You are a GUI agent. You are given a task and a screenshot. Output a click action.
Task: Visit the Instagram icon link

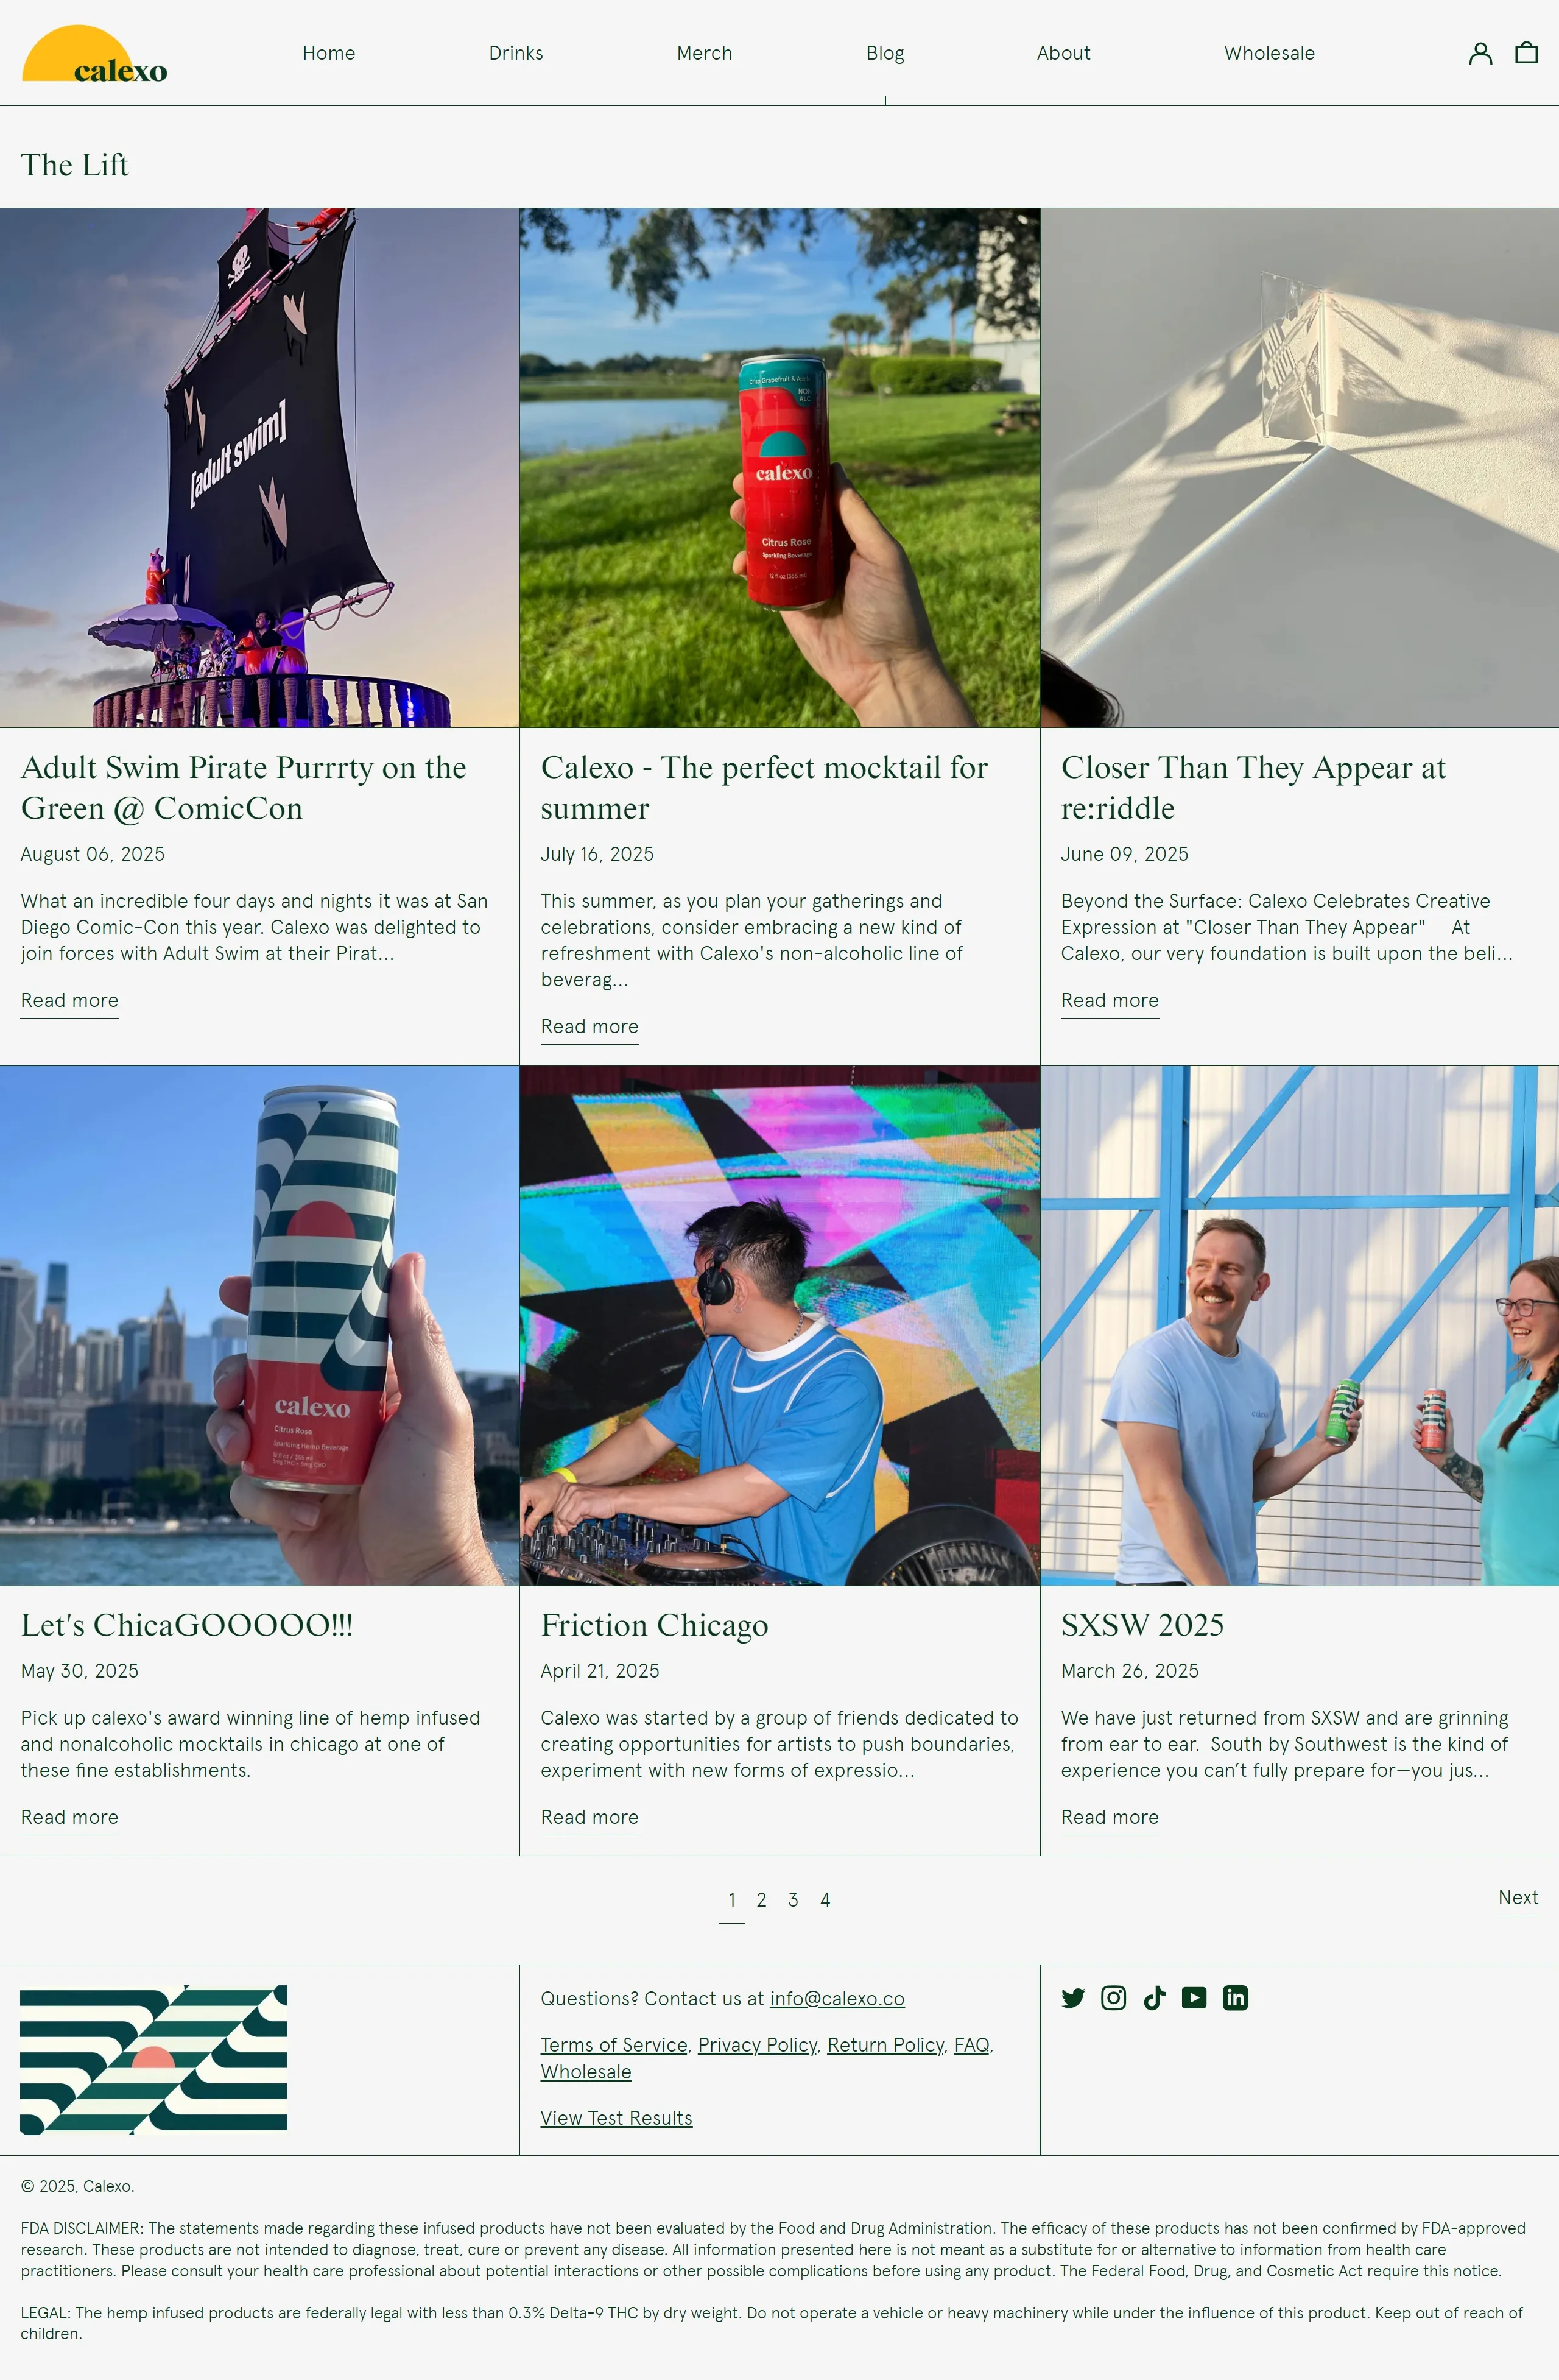pyautogui.click(x=1113, y=1998)
